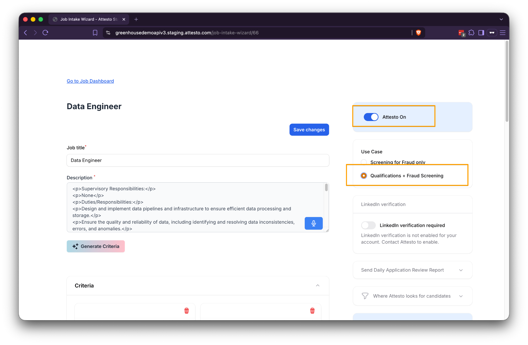Click the browser forward arrow
This screenshot has height=345, width=528.
tap(35, 33)
